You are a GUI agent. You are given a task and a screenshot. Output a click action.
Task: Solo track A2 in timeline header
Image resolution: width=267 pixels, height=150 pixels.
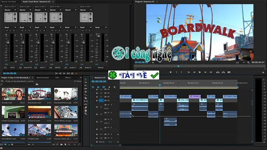pyautogui.click(x=111, y=112)
